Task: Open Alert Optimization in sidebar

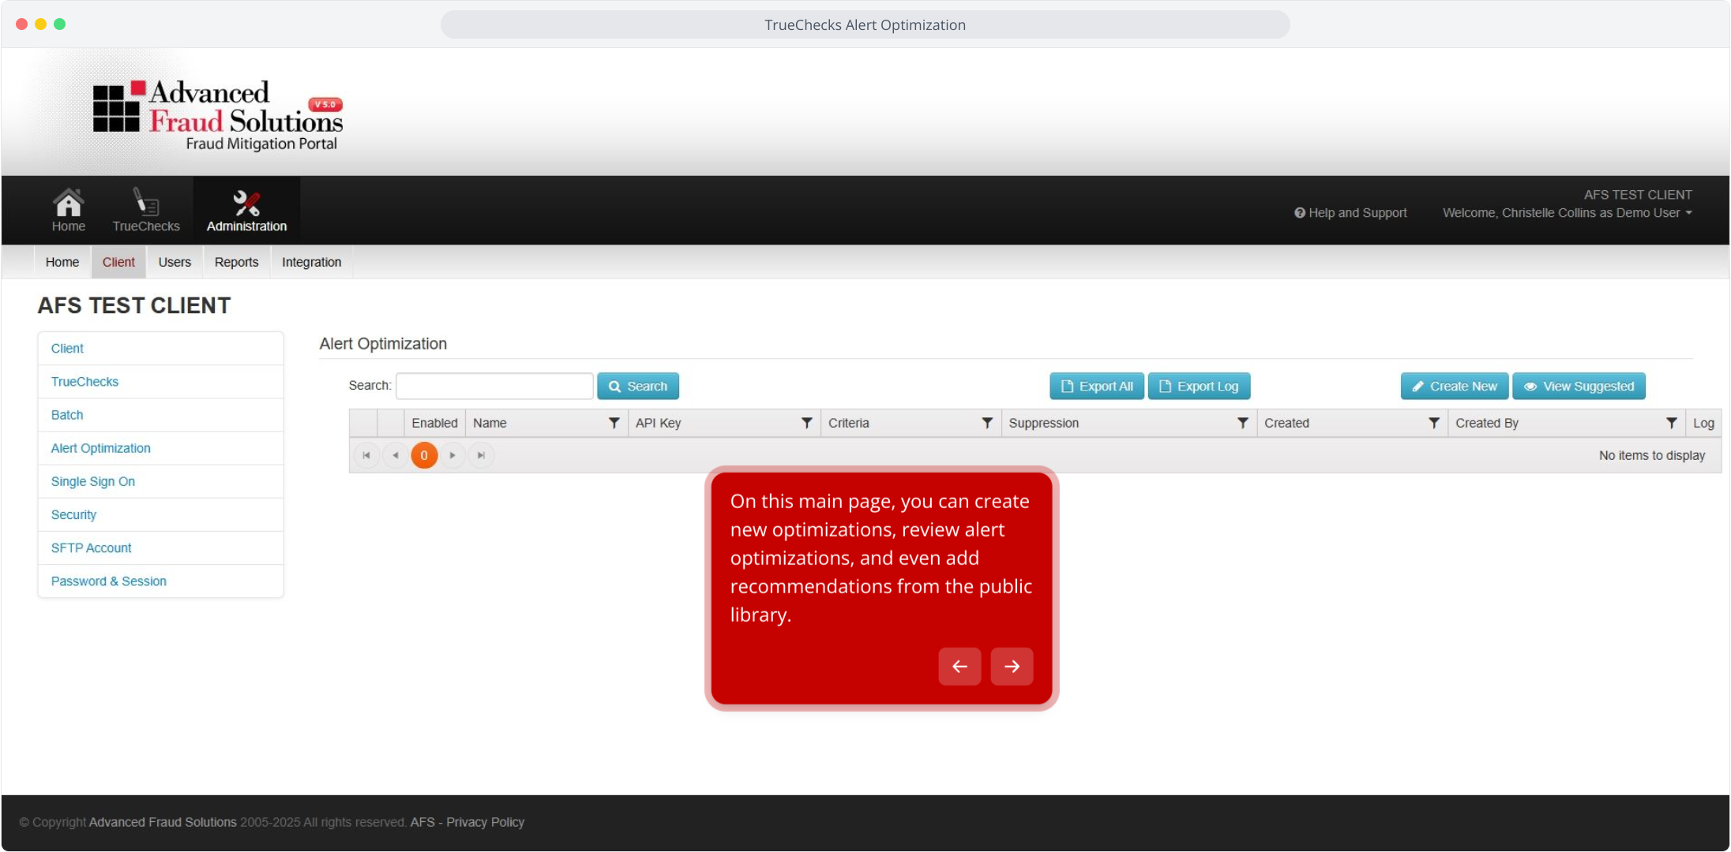Action: [160, 448]
